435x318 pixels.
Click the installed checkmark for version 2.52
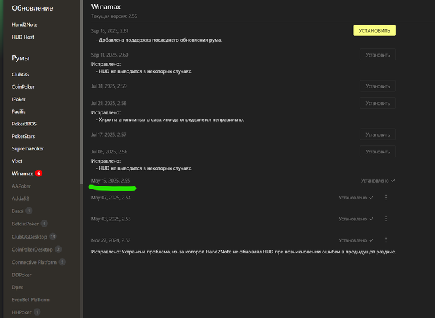pos(371,240)
